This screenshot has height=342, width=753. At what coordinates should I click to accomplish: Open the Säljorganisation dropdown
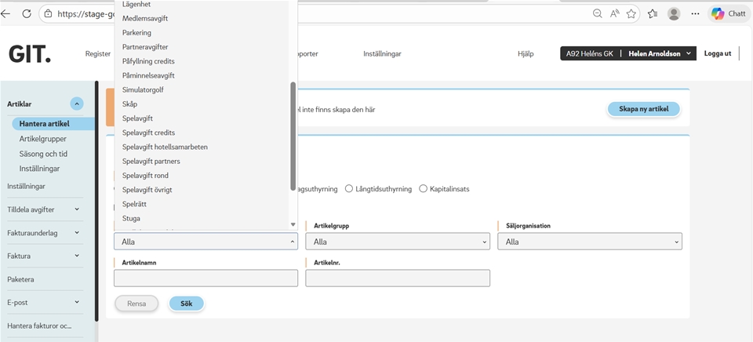click(x=589, y=242)
